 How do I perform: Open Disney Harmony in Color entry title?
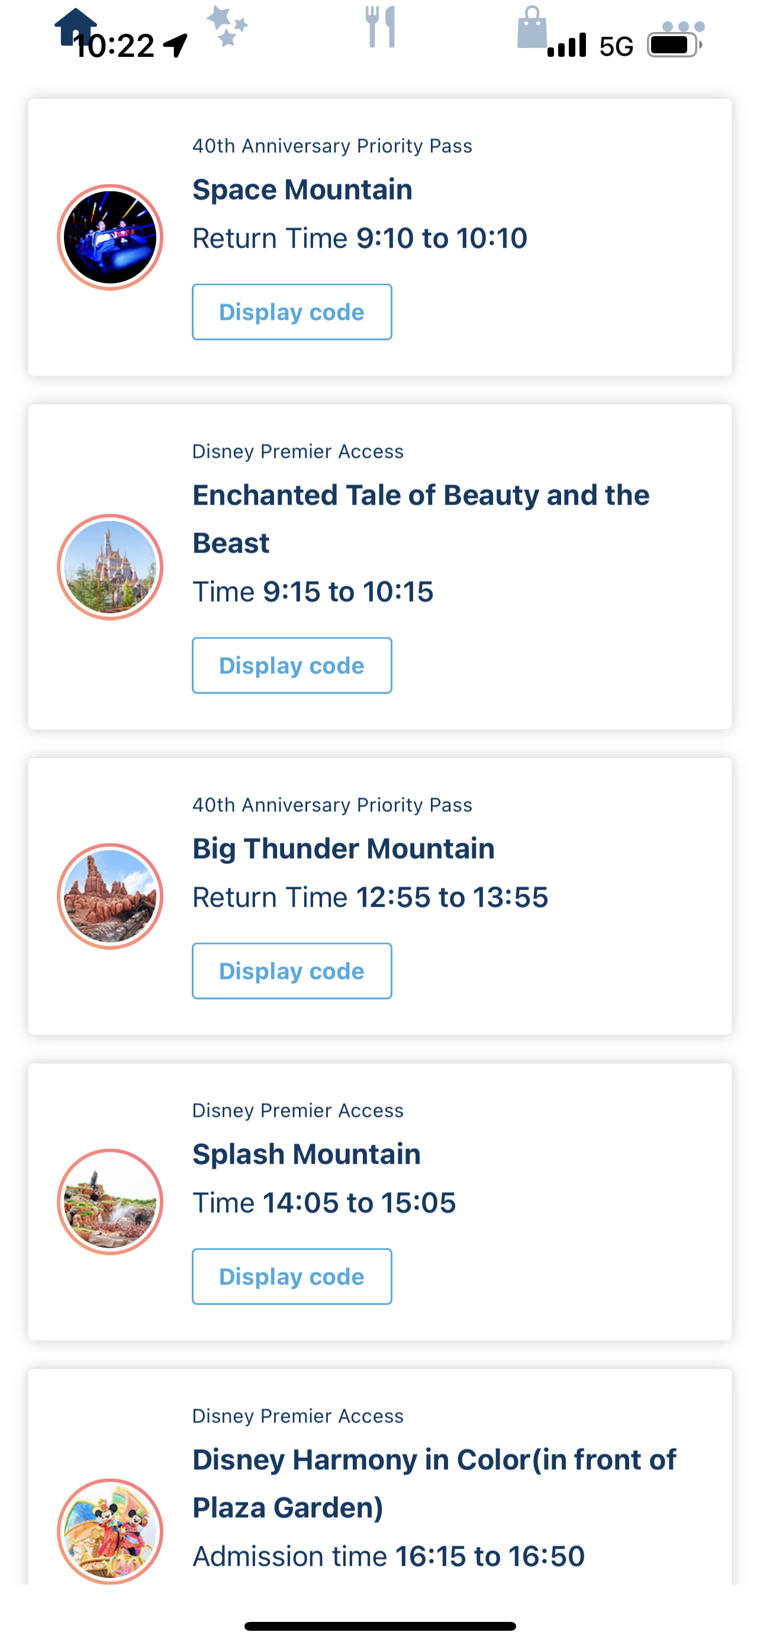[x=434, y=1483]
